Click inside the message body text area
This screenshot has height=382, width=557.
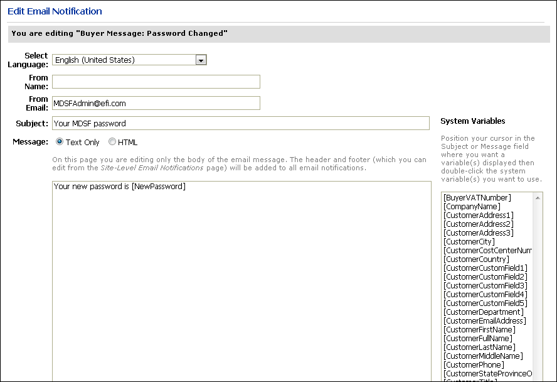pos(241,276)
